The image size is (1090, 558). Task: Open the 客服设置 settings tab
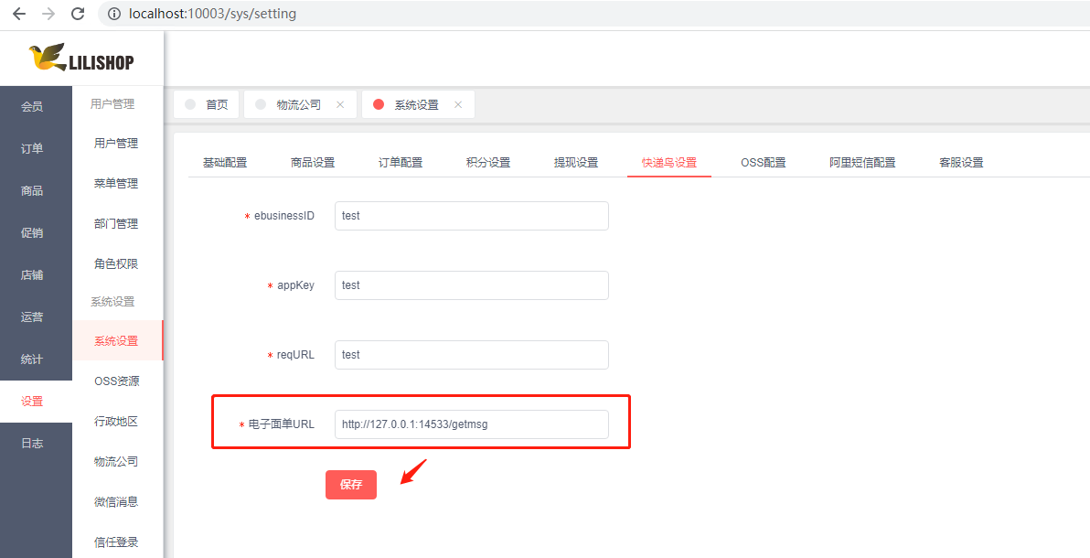pyautogui.click(x=961, y=163)
